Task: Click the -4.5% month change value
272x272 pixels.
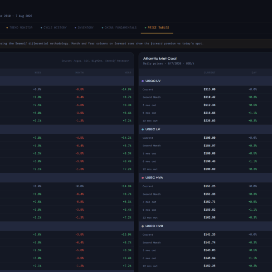Action: [x=80, y=138]
